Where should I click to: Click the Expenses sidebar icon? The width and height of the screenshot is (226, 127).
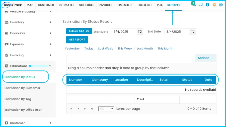click(7, 44)
